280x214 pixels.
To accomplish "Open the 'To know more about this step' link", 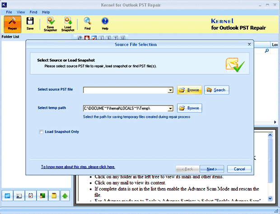I will coord(78,167).
